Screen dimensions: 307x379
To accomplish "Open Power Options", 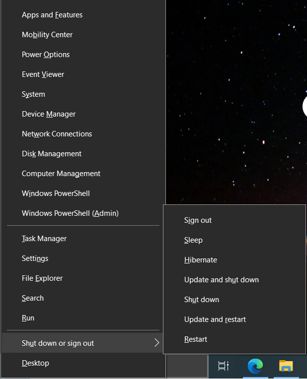I will tap(83, 55).
